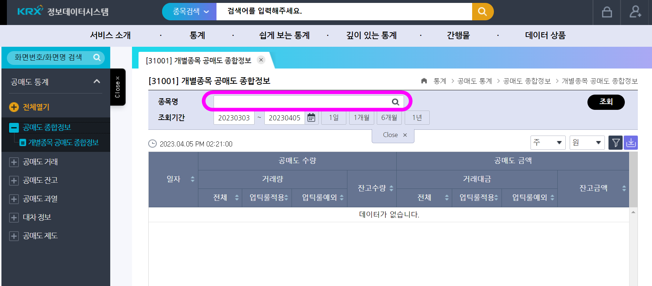652x286 pixels.
Task: Select the [31001] 개별종목 공매도 종합정보 tab
Action: 198,61
